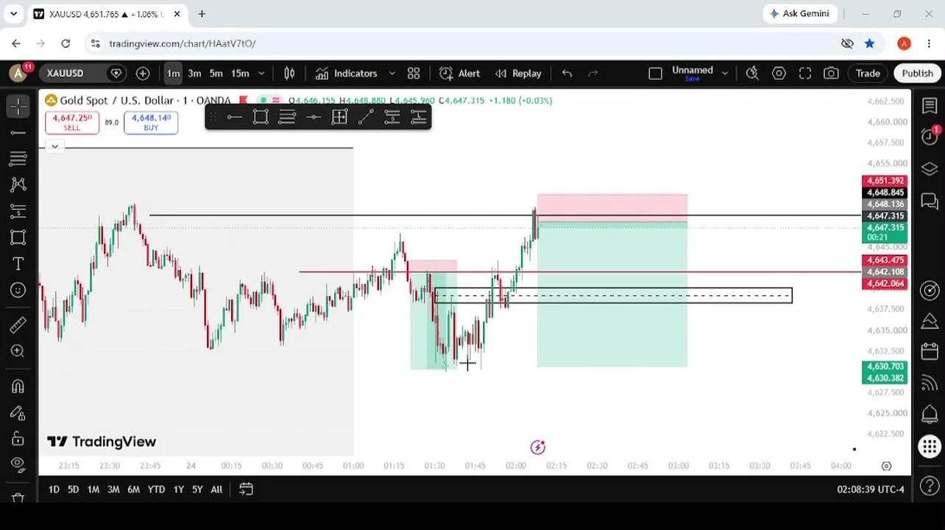This screenshot has height=530, width=945.
Task: Select 1M date range
Action: [93, 489]
